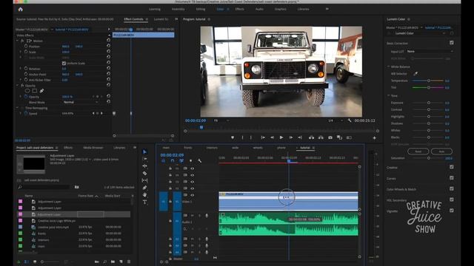
Task: Click P1122169.MOV clip in timeline
Action: 288,201
